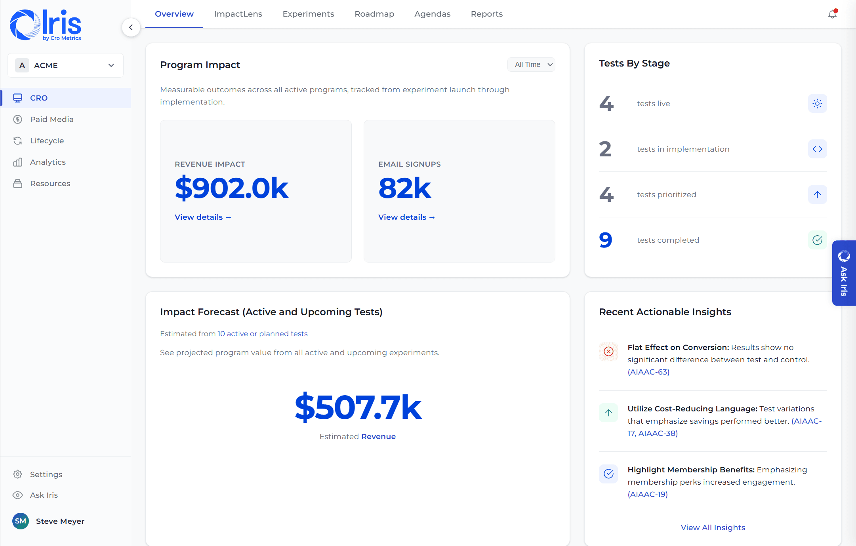
Task: Open the Roadmap tab
Action: tap(374, 14)
